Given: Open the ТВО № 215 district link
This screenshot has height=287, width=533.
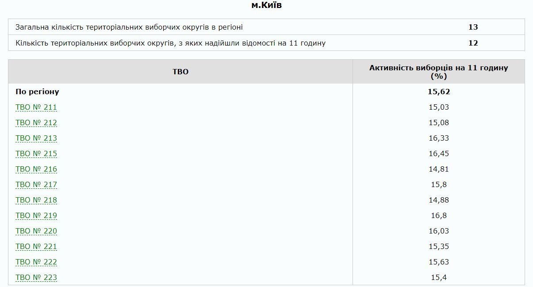Looking at the screenshot, I should point(37,153).
